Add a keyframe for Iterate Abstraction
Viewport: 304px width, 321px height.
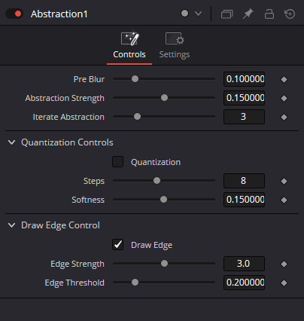pos(284,117)
